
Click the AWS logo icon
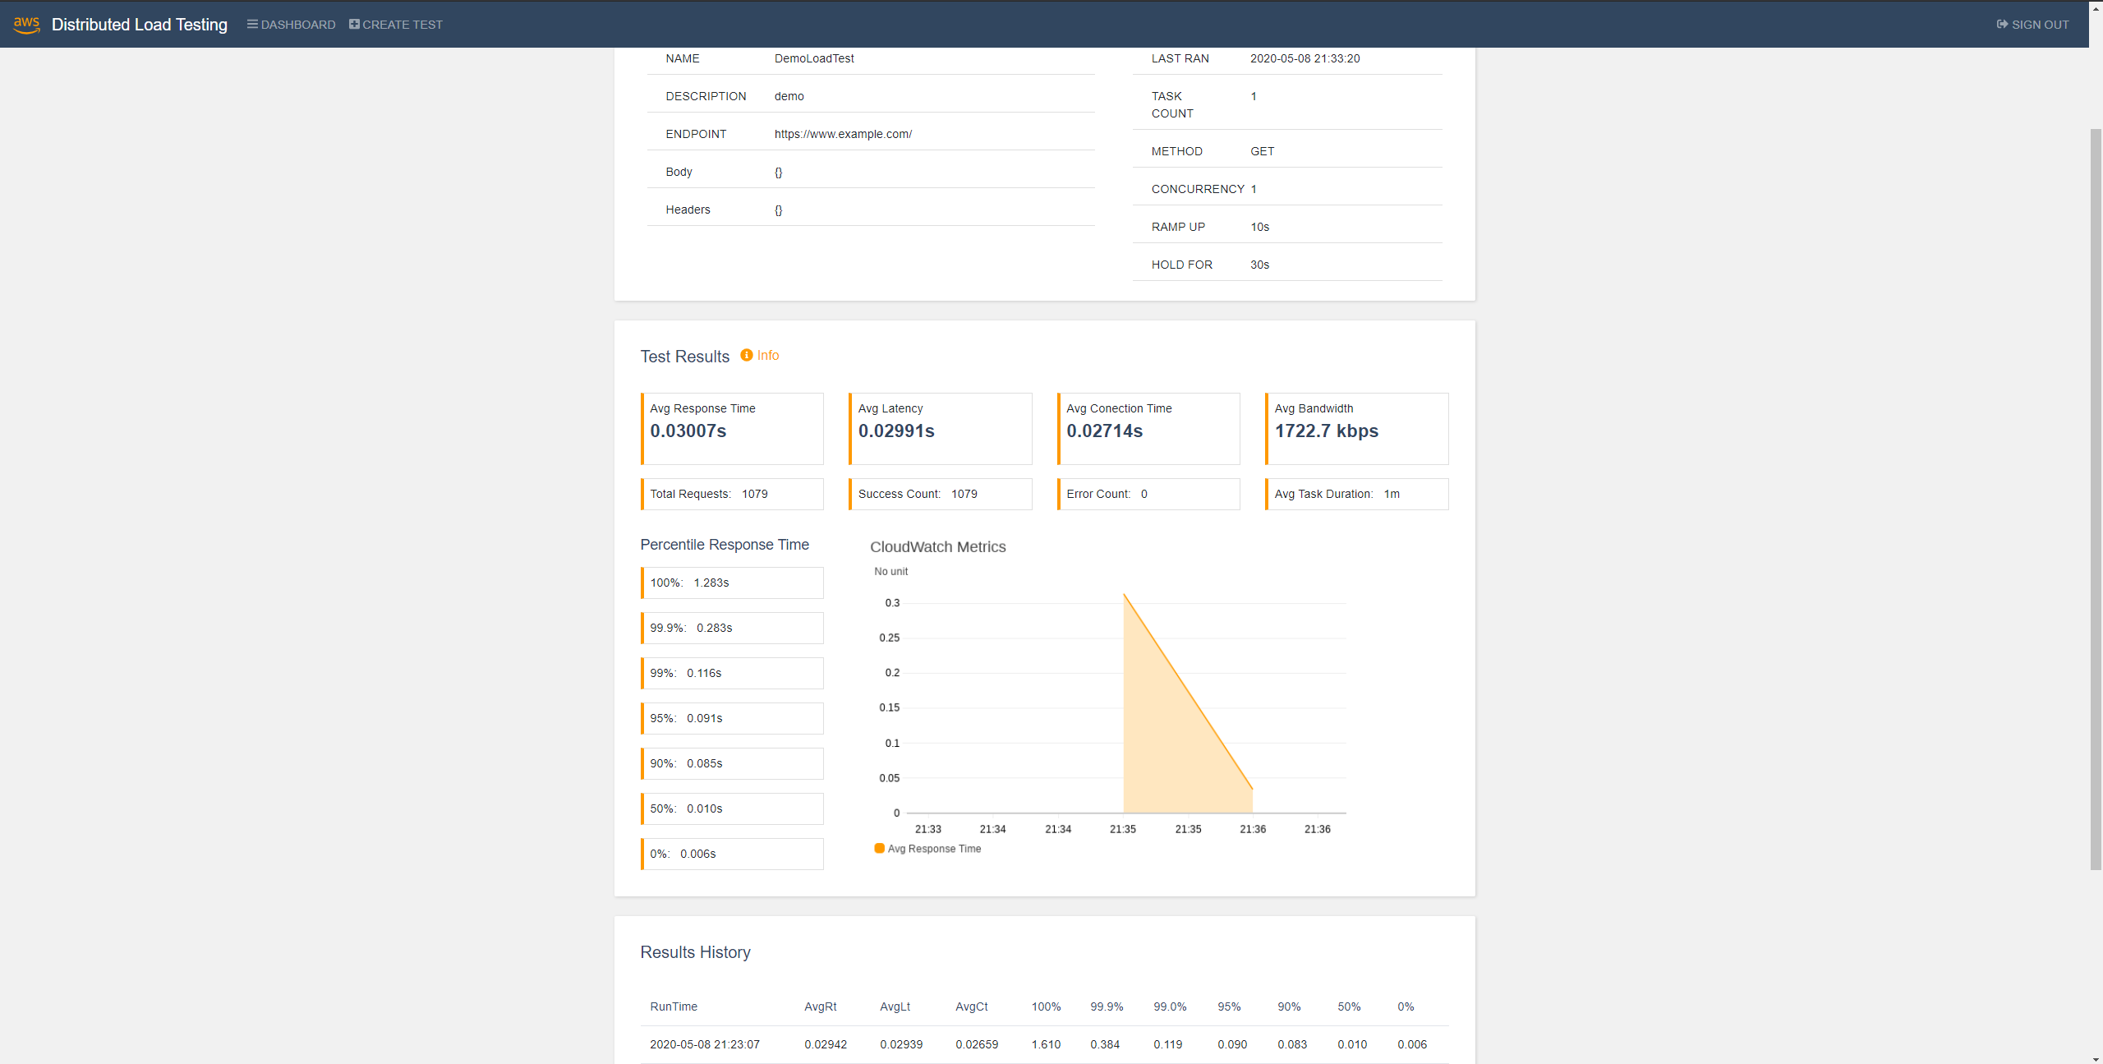click(27, 25)
